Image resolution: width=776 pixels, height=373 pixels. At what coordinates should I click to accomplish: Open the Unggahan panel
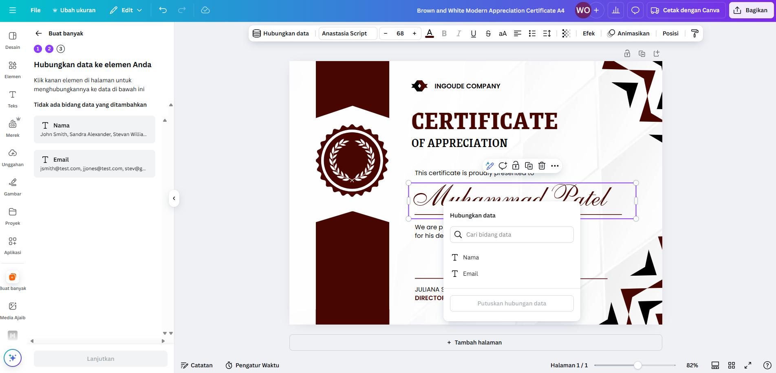tap(13, 157)
